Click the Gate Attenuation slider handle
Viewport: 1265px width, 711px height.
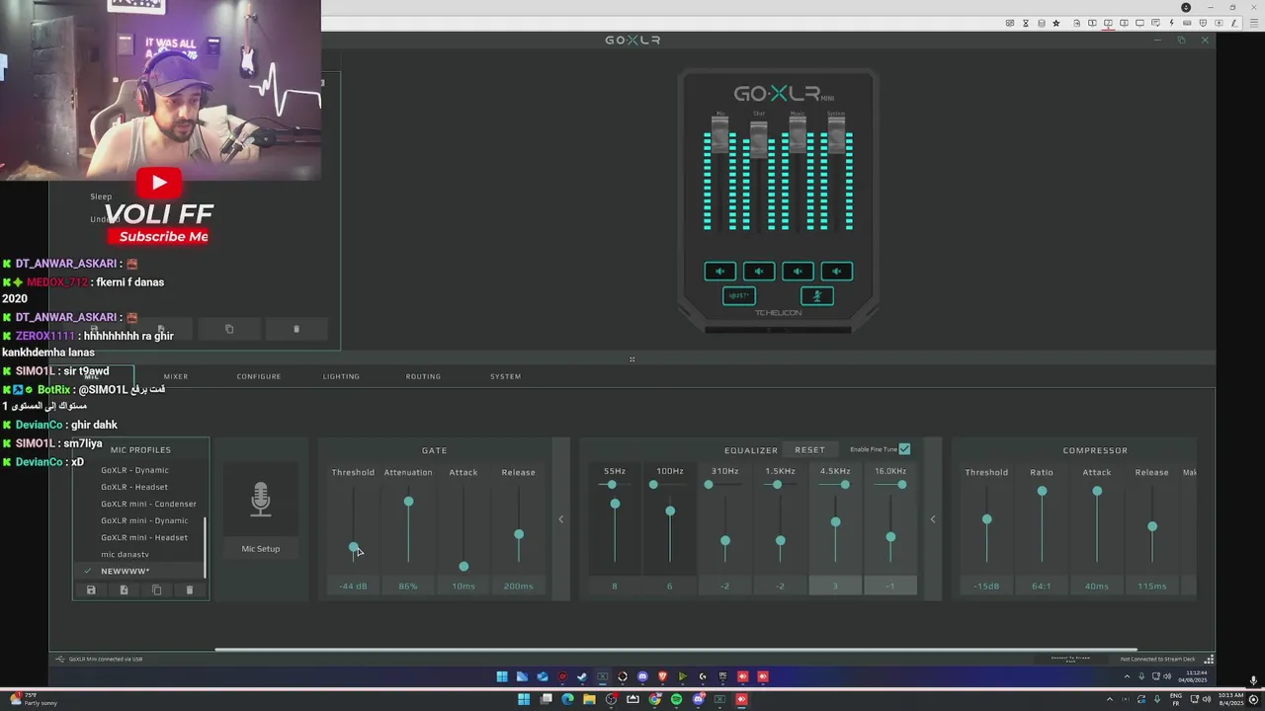click(x=408, y=502)
